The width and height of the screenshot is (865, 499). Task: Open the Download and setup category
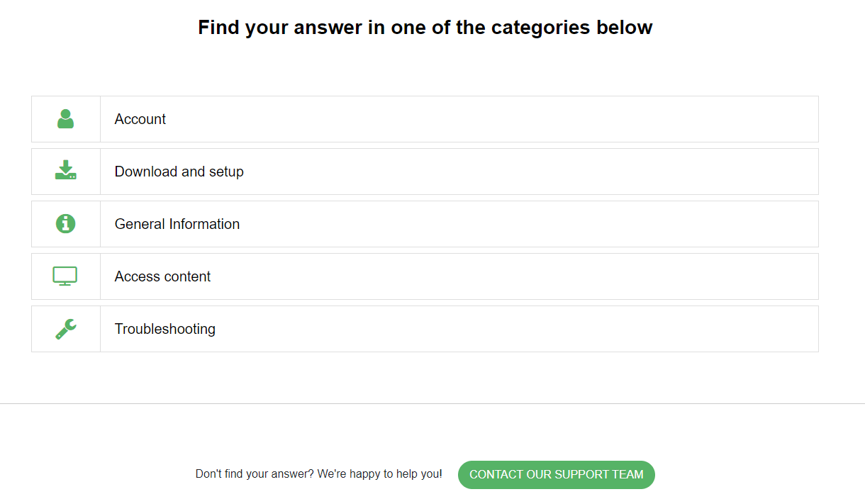pos(425,172)
